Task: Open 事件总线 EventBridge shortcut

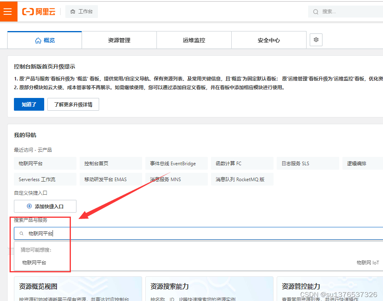Action: pos(177,164)
